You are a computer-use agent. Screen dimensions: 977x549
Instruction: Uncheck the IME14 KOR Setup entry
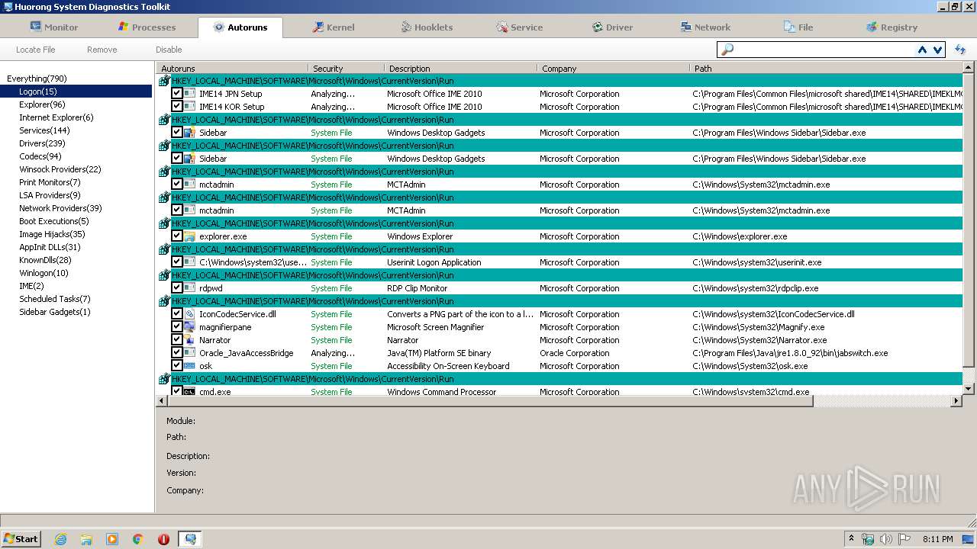[176, 106]
